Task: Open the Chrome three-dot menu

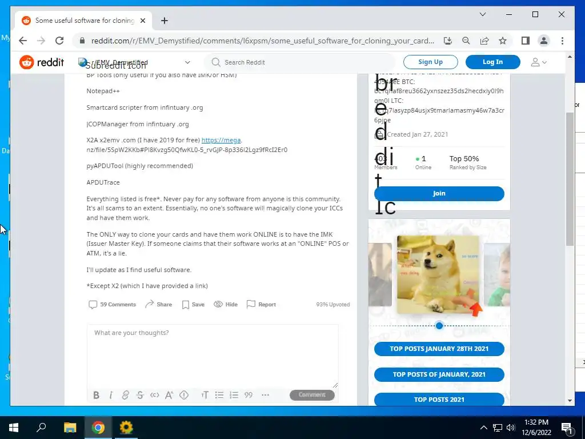Action: [562, 41]
